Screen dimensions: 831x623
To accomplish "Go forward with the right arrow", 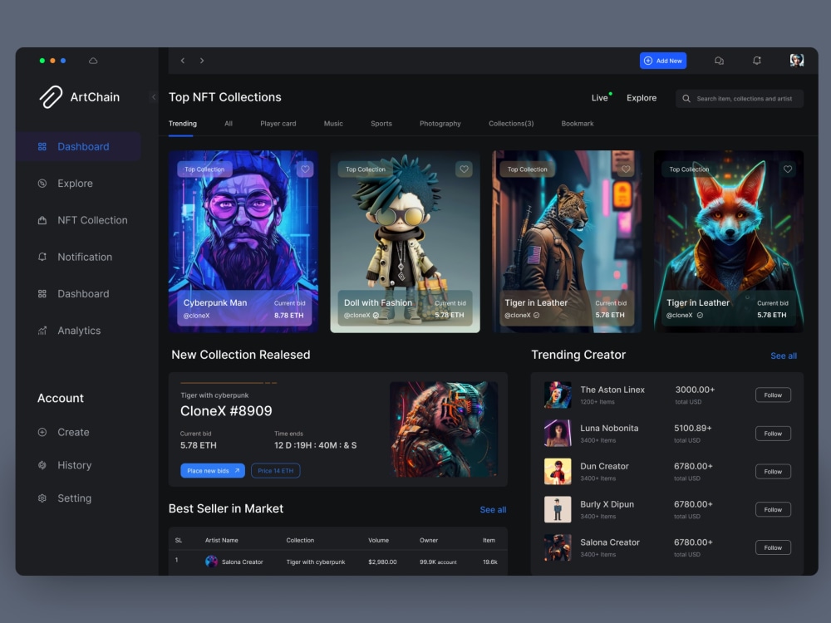I will (202, 61).
